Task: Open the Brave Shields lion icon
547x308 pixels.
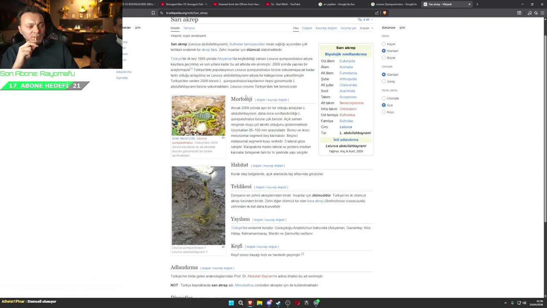Action: (x=384, y=13)
